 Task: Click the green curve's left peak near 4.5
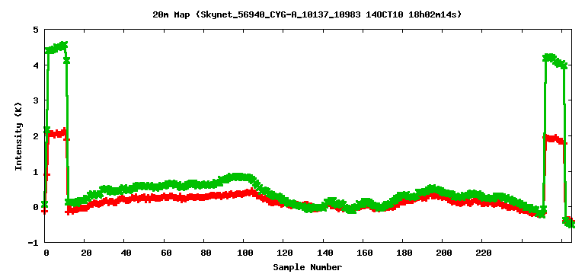click(56, 47)
